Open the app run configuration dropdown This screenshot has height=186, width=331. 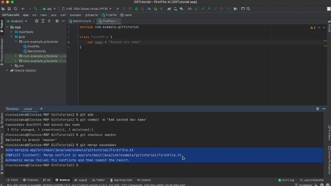[49, 9]
